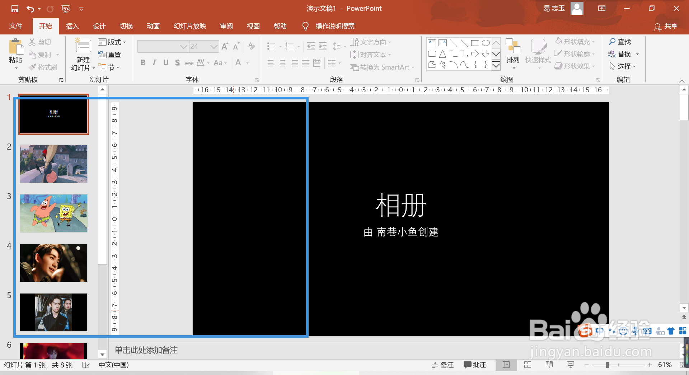Toggle bold formatting
The width and height of the screenshot is (689, 375).
click(x=143, y=62)
